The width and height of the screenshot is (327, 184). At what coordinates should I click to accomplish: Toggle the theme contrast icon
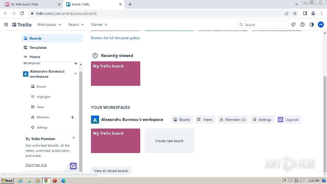point(311,25)
